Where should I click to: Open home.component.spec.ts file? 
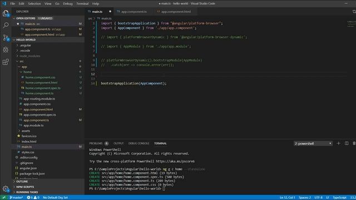pos(43,88)
